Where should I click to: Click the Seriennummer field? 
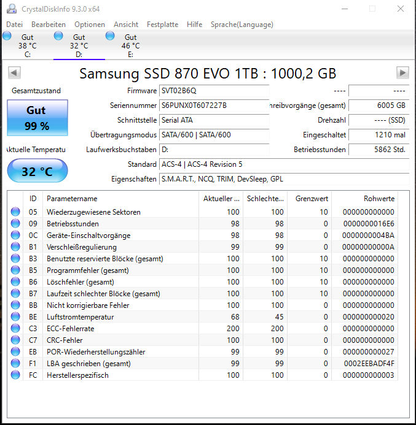click(214, 105)
